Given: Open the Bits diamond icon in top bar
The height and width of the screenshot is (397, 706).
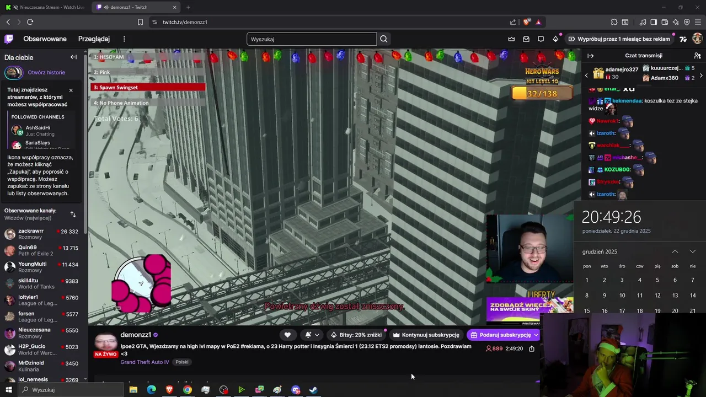Looking at the screenshot, I should (x=555, y=39).
